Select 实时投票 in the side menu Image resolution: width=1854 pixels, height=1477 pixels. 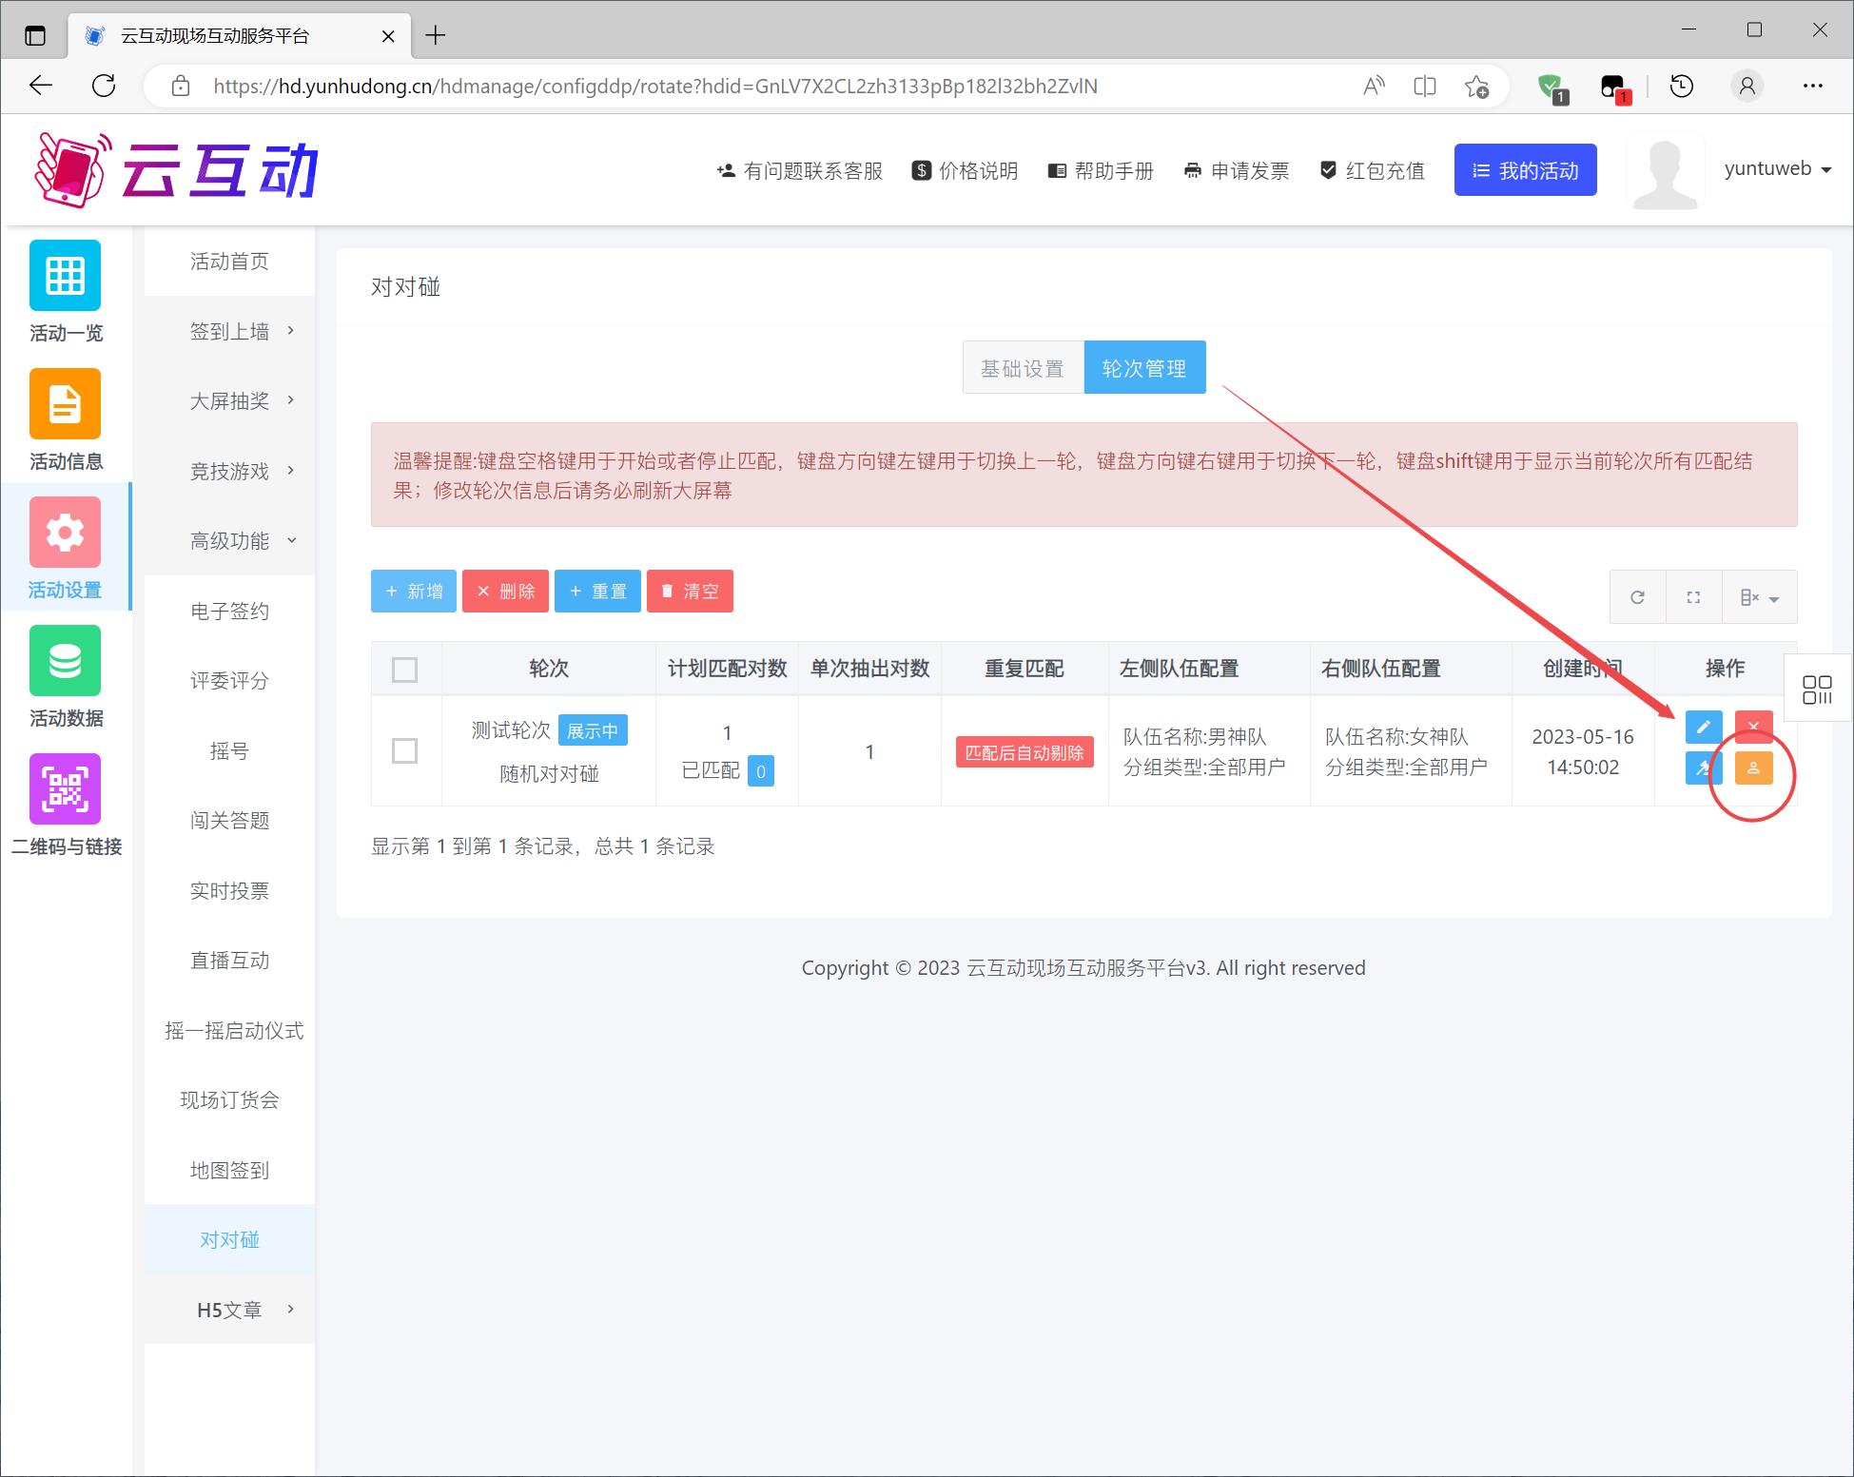click(229, 891)
